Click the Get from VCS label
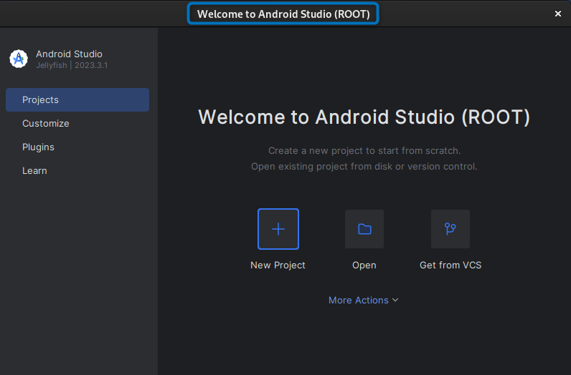Image resolution: width=571 pixels, height=375 pixels. tap(450, 266)
